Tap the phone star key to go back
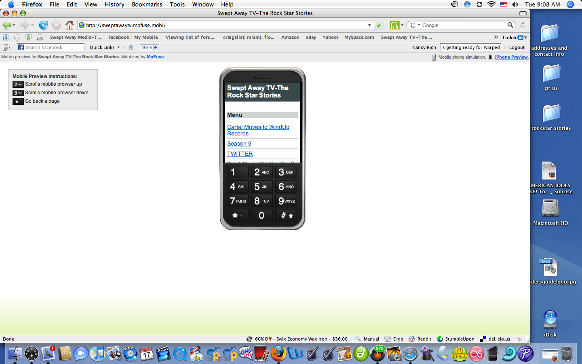The image size is (582, 364). [x=238, y=216]
